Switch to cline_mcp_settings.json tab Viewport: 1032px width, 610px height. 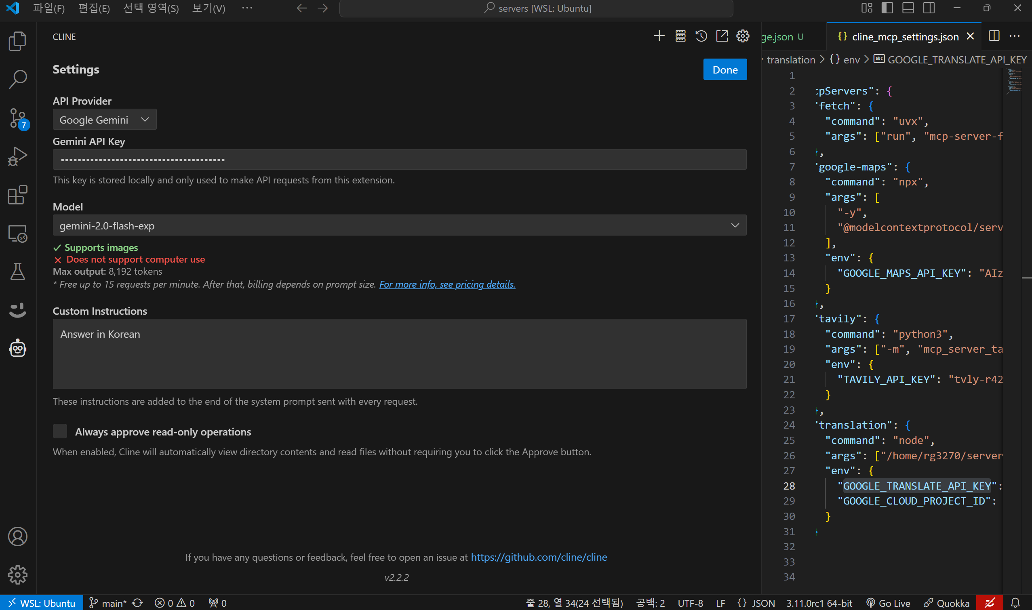click(905, 37)
